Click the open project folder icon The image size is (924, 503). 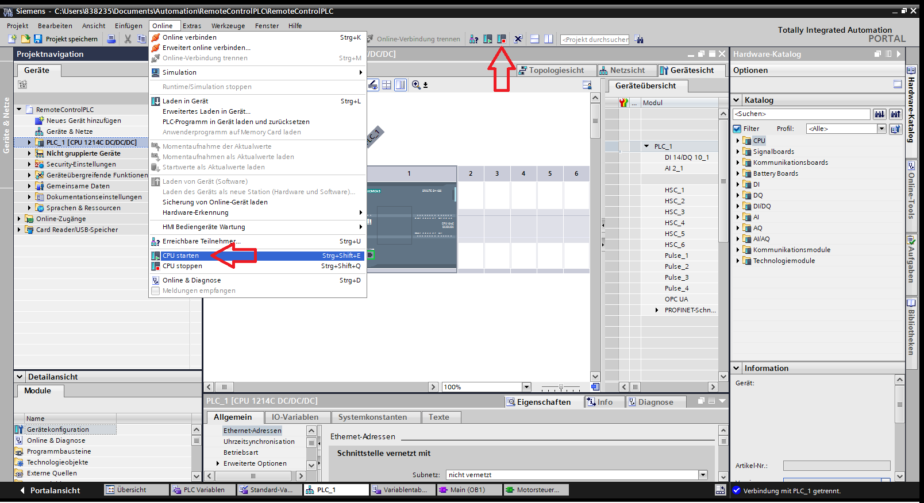tap(25, 39)
